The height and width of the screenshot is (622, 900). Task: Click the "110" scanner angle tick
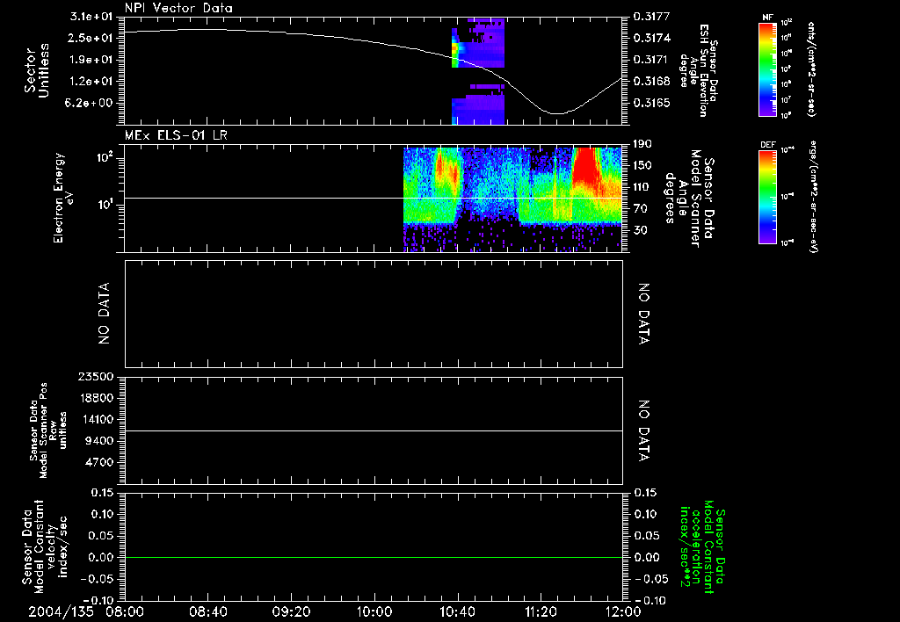pyautogui.click(x=642, y=187)
